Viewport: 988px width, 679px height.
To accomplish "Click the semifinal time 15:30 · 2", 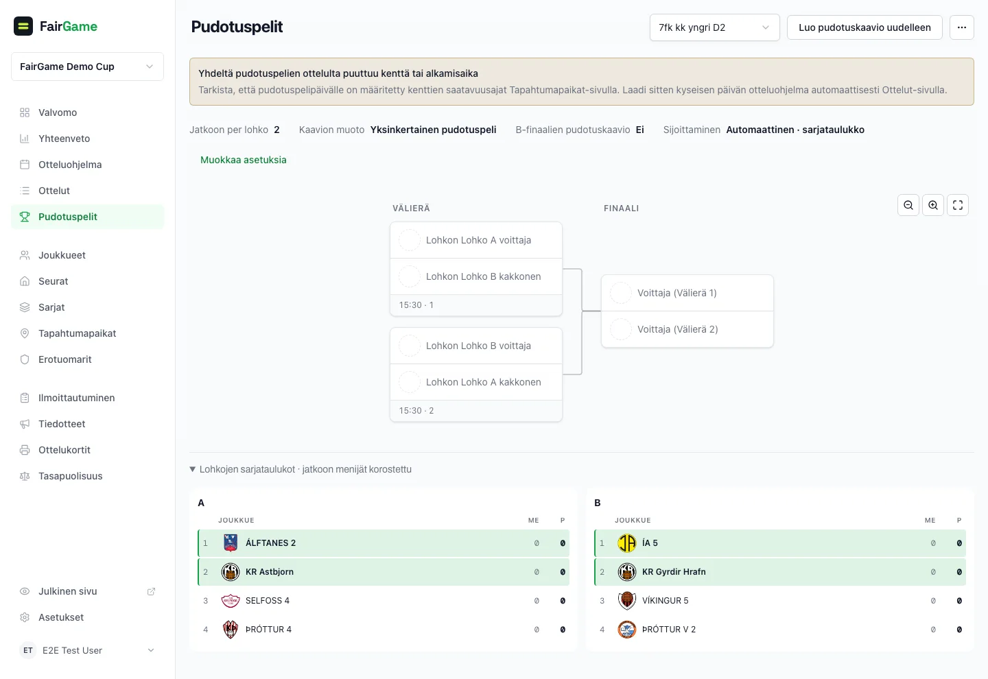I will point(416,411).
